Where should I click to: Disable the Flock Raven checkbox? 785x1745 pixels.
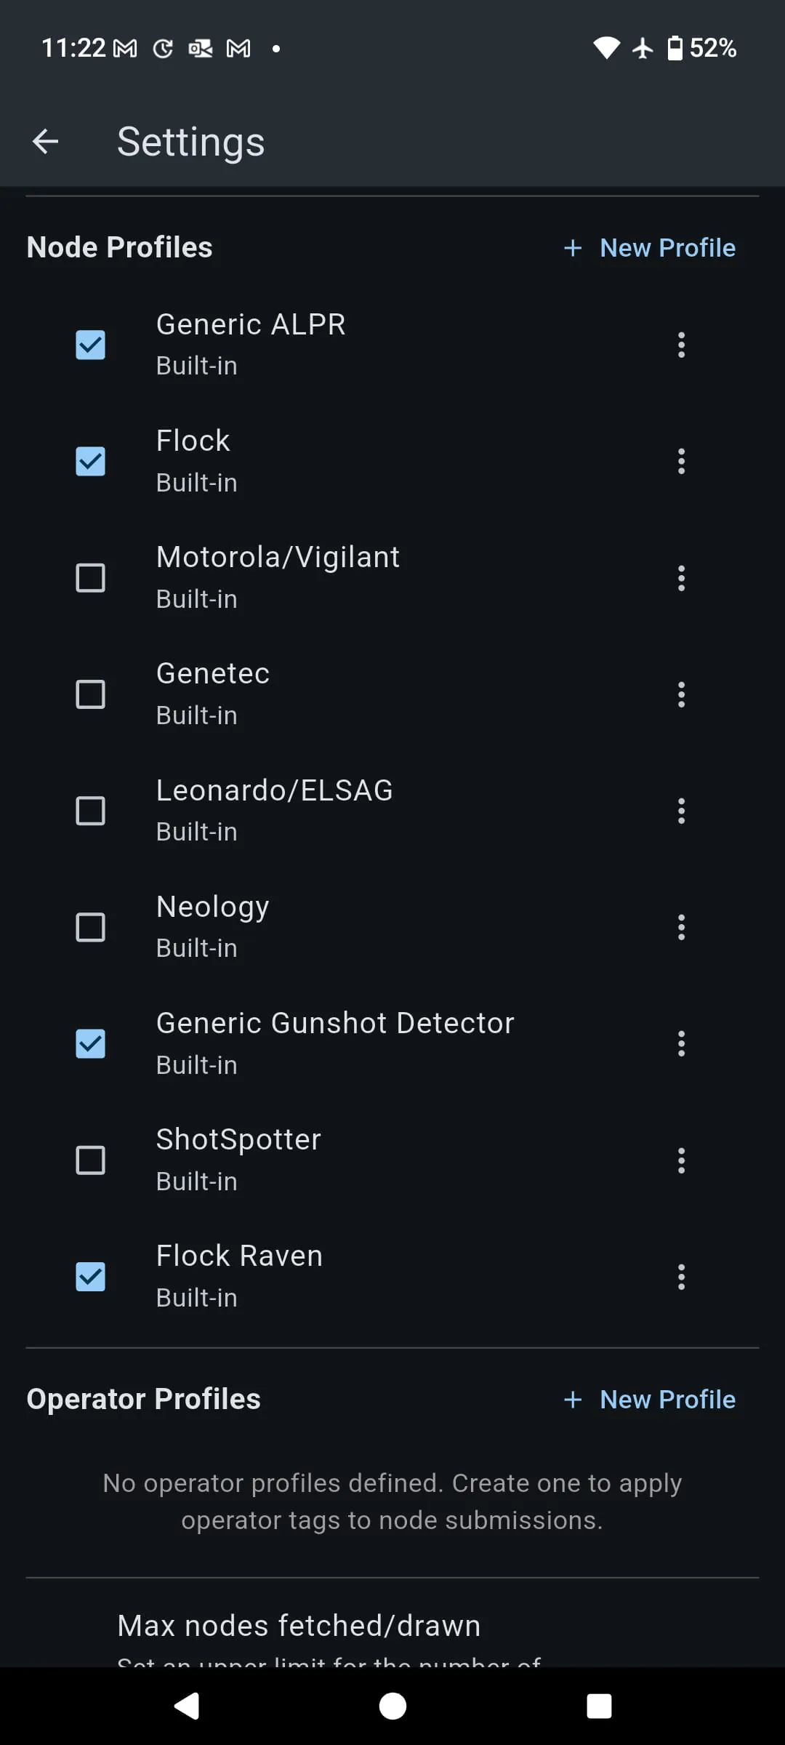pos(91,1277)
